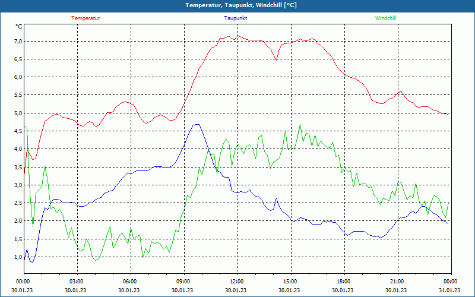
Task: Click the 2,5 y-axis value
Action: 18,203
